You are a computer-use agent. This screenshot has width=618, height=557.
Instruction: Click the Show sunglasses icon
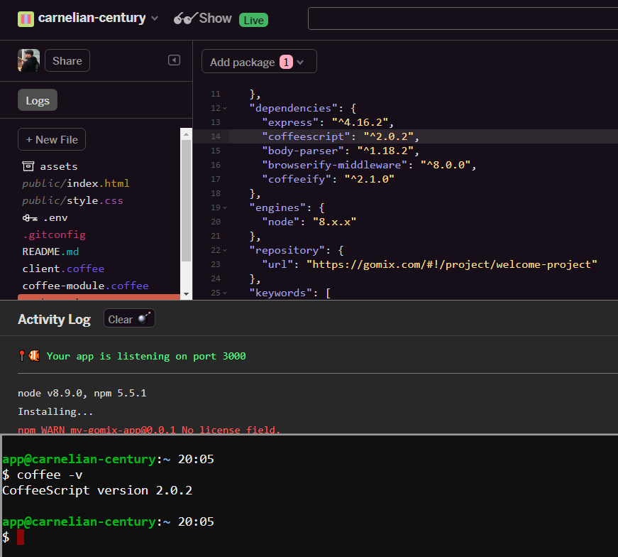(185, 18)
